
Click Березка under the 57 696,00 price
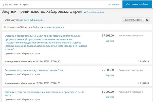pyautogui.click(x=110, y=41)
